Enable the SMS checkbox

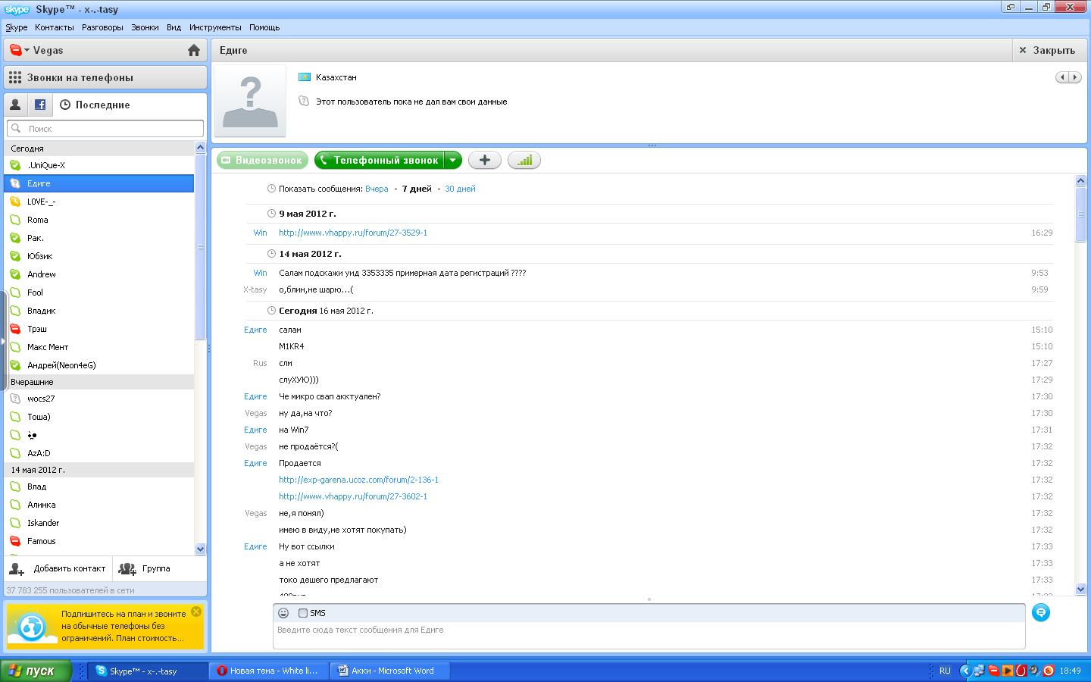point(303,613)
